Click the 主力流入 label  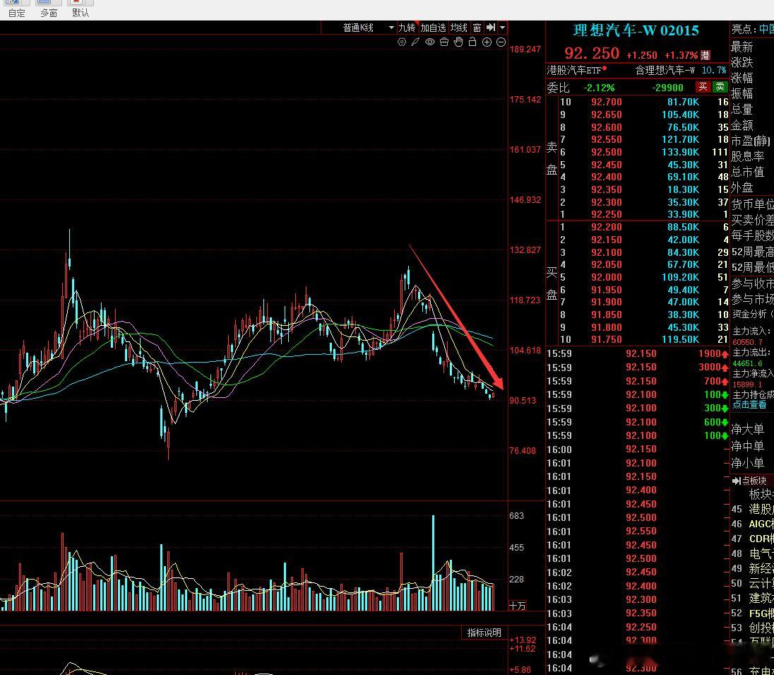tap(752, 331)
